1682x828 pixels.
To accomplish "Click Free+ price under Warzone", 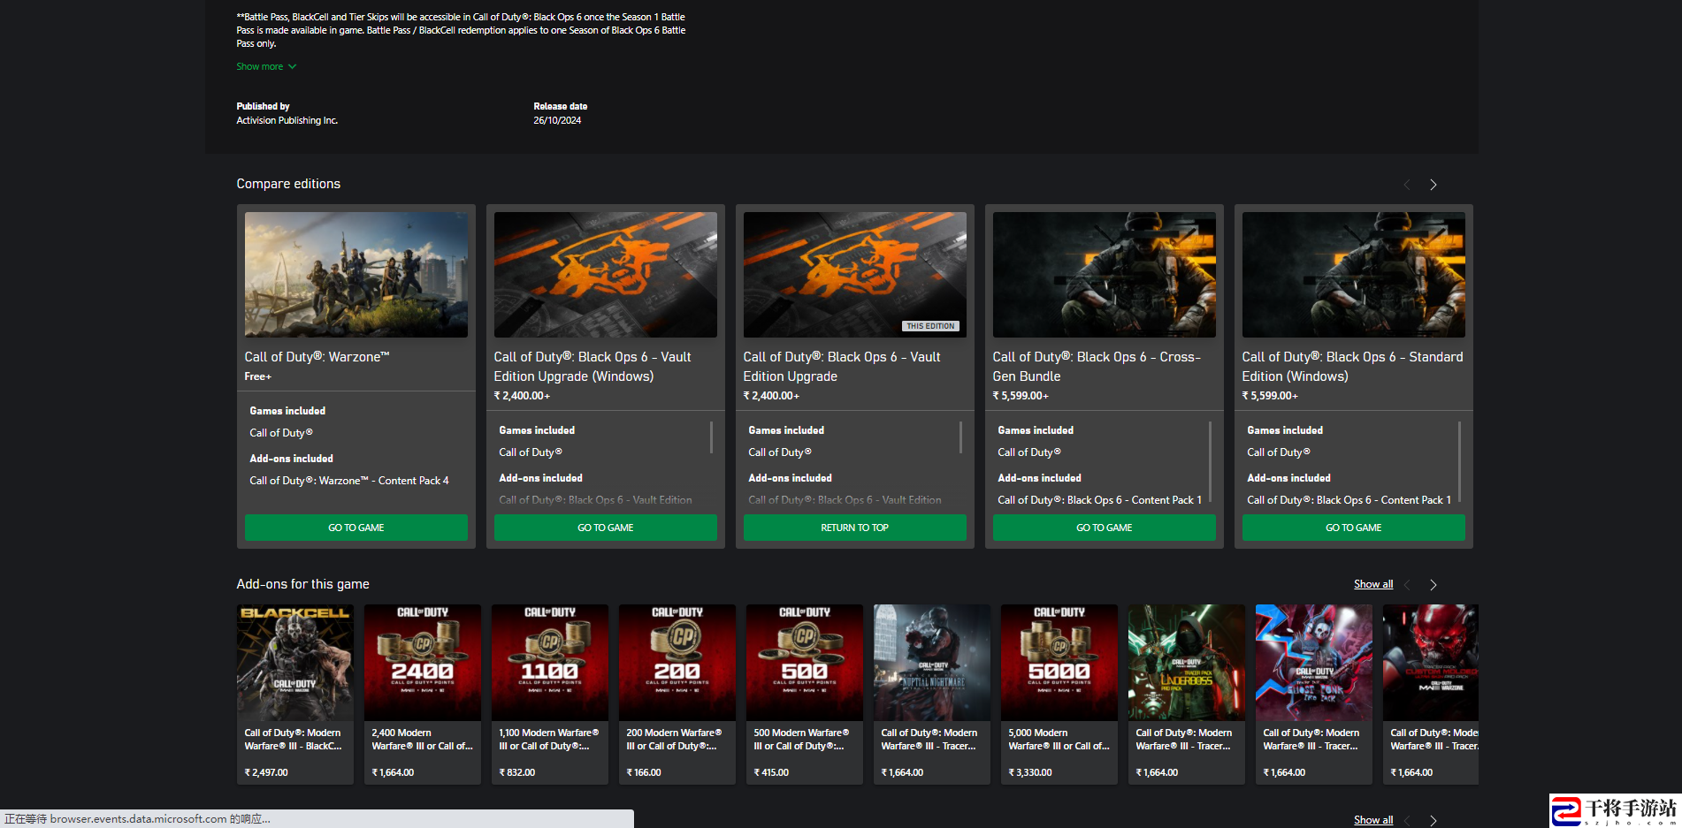I will coord(258,376).
